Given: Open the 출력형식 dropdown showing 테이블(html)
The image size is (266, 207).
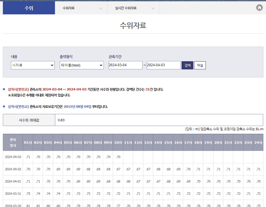Looking at the screenshot, I should coord(81,65).
